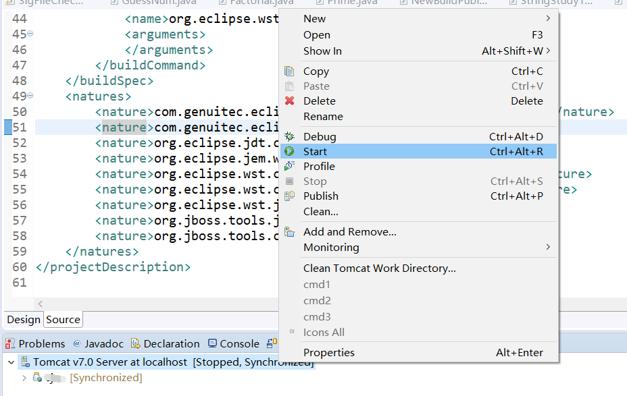
Task: Open the New submenu arrow
Action: [548, 18]
